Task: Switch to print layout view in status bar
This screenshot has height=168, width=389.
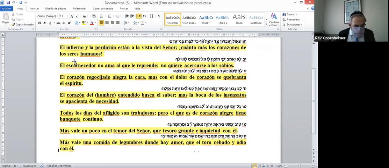Action: pyautogui.click(x=254, y=166)
